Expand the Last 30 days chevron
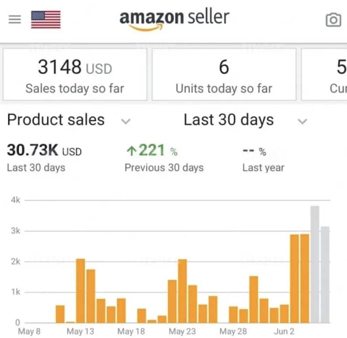This screenshot has width=347, height=338. (x=302, y=121)
